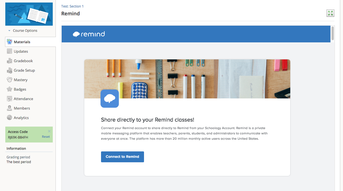The height and width of the screenshot is (191, 343).
Task: Click the embedded frame vertical scrollbar
Action: [x=333, y=33]
